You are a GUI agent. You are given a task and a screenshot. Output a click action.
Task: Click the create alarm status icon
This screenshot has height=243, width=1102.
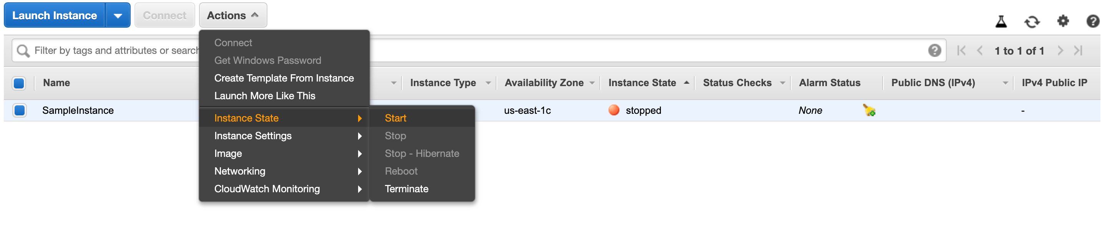pyautogui.click(x=869, y=110)
